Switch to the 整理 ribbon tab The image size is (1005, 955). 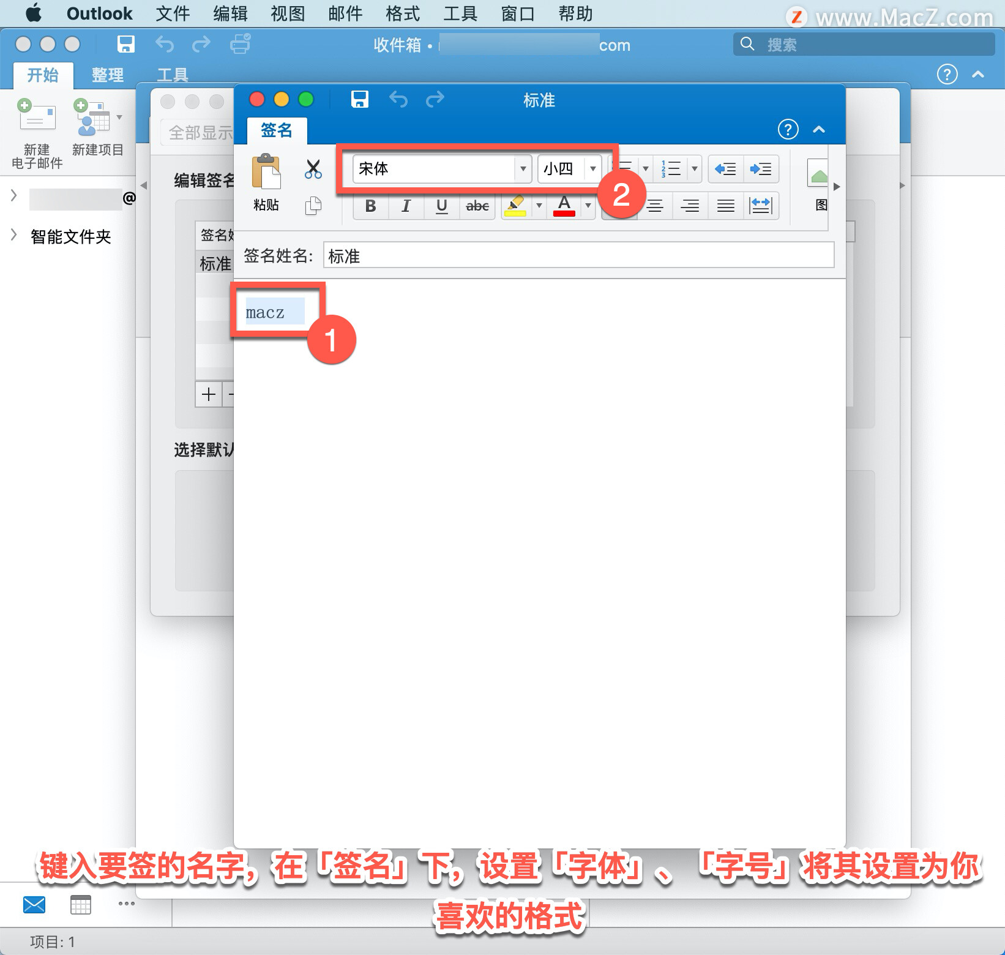tap(108, 75)
